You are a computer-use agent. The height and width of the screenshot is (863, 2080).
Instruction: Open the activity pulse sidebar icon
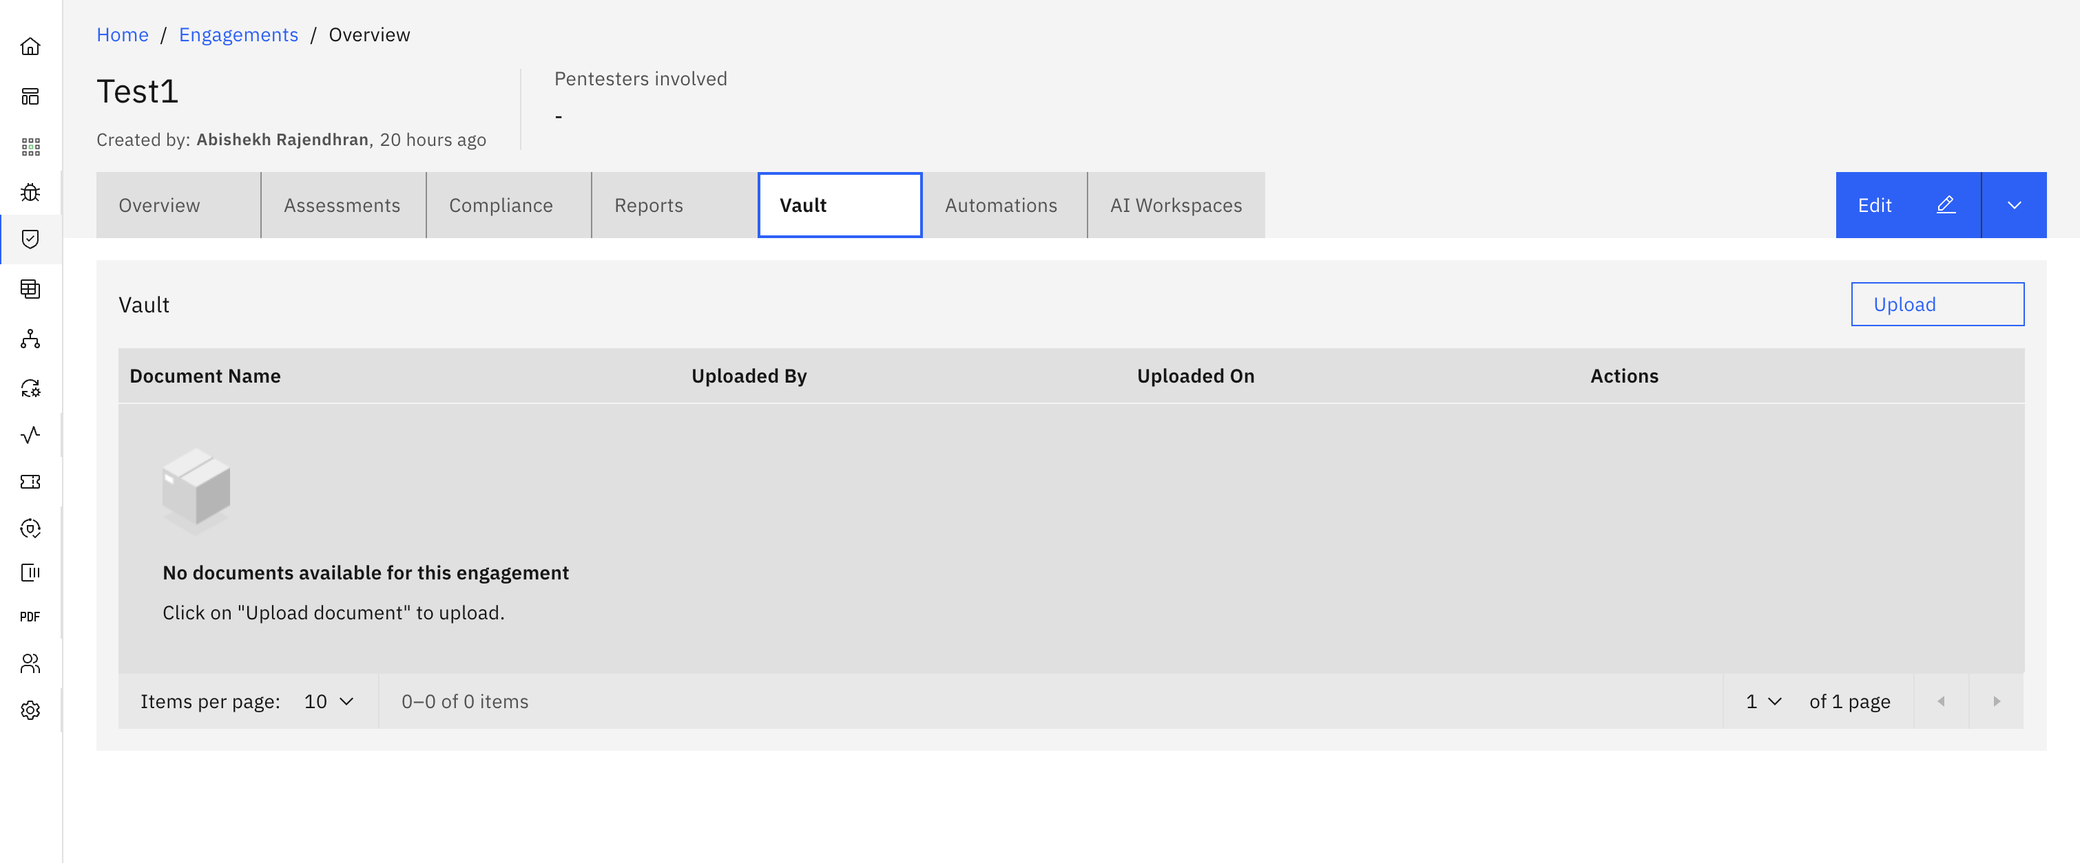click(x=31, y=435)
